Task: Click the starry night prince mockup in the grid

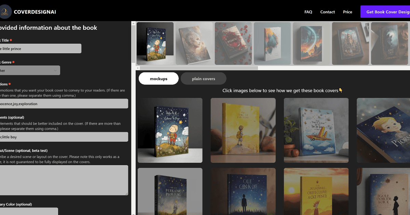Action: (x=170, y=130)
